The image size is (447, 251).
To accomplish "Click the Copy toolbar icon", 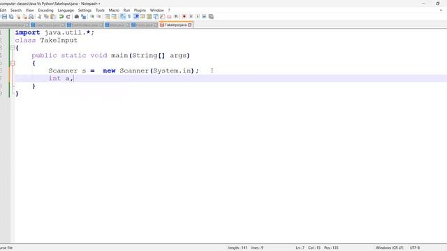I will tap(46, 17).
